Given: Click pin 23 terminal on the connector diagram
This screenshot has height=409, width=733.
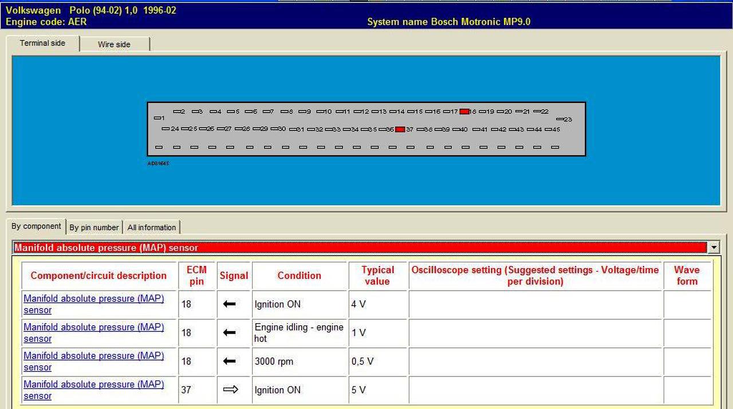Looking at the screenshot, I should [x=560, y=119].
